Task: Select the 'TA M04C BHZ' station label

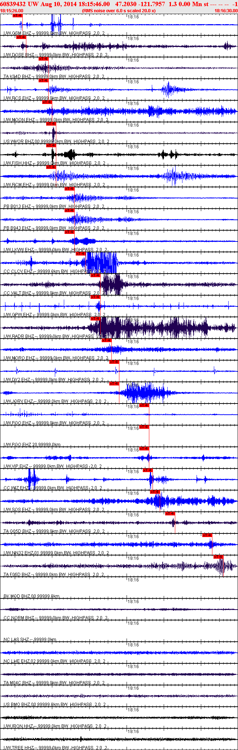Action: click(x=17, y=683)
